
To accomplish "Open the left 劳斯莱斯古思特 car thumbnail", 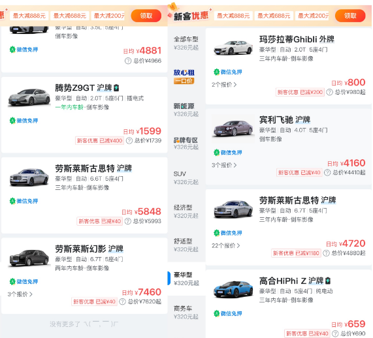I will pyautogui.click(x=29, y=177).
